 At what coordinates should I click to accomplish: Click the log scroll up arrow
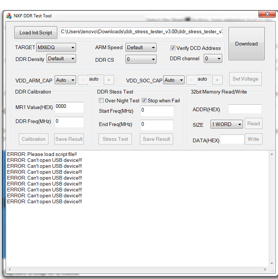tap(272, 154)
